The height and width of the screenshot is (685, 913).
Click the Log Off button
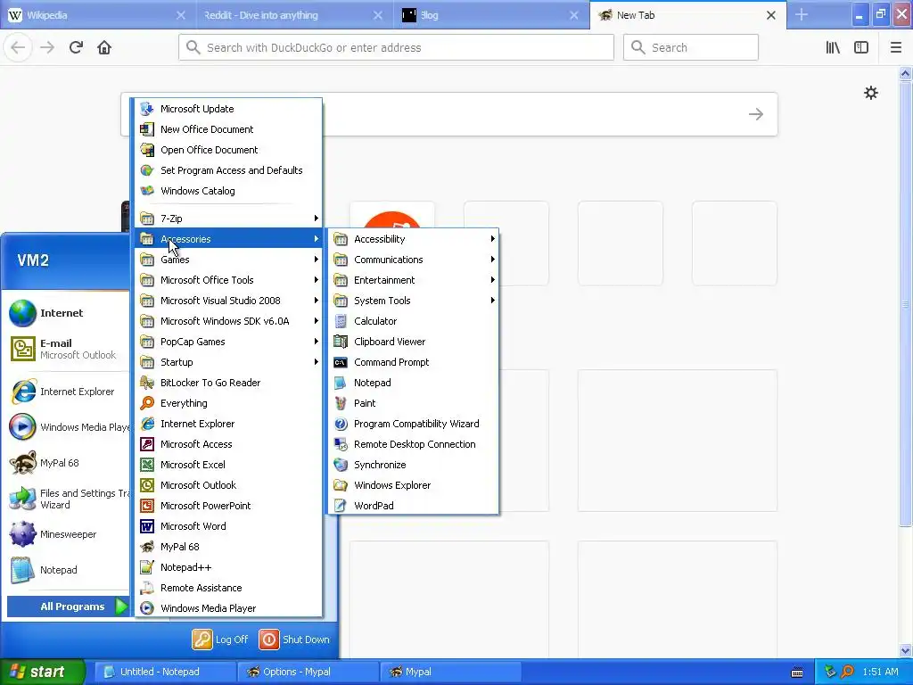[x=220, y=640]
